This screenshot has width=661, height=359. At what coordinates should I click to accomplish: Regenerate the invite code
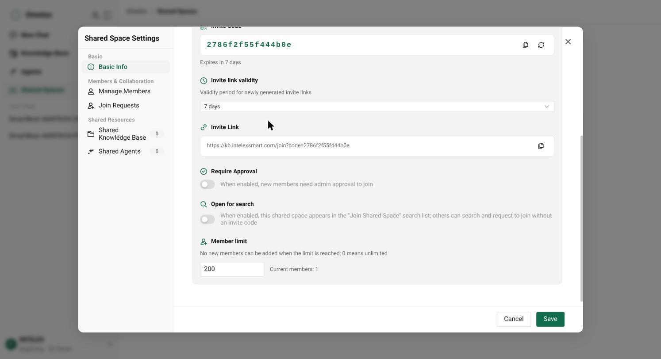tap(541, 45)
